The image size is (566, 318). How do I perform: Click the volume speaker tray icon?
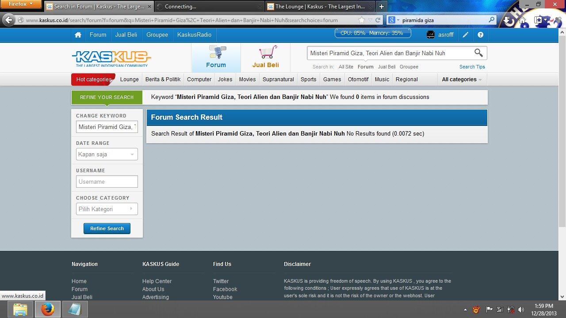pos(521,310)
